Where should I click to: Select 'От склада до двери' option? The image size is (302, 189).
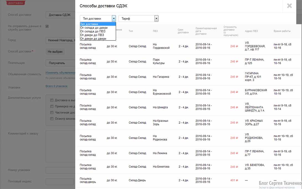94,28
